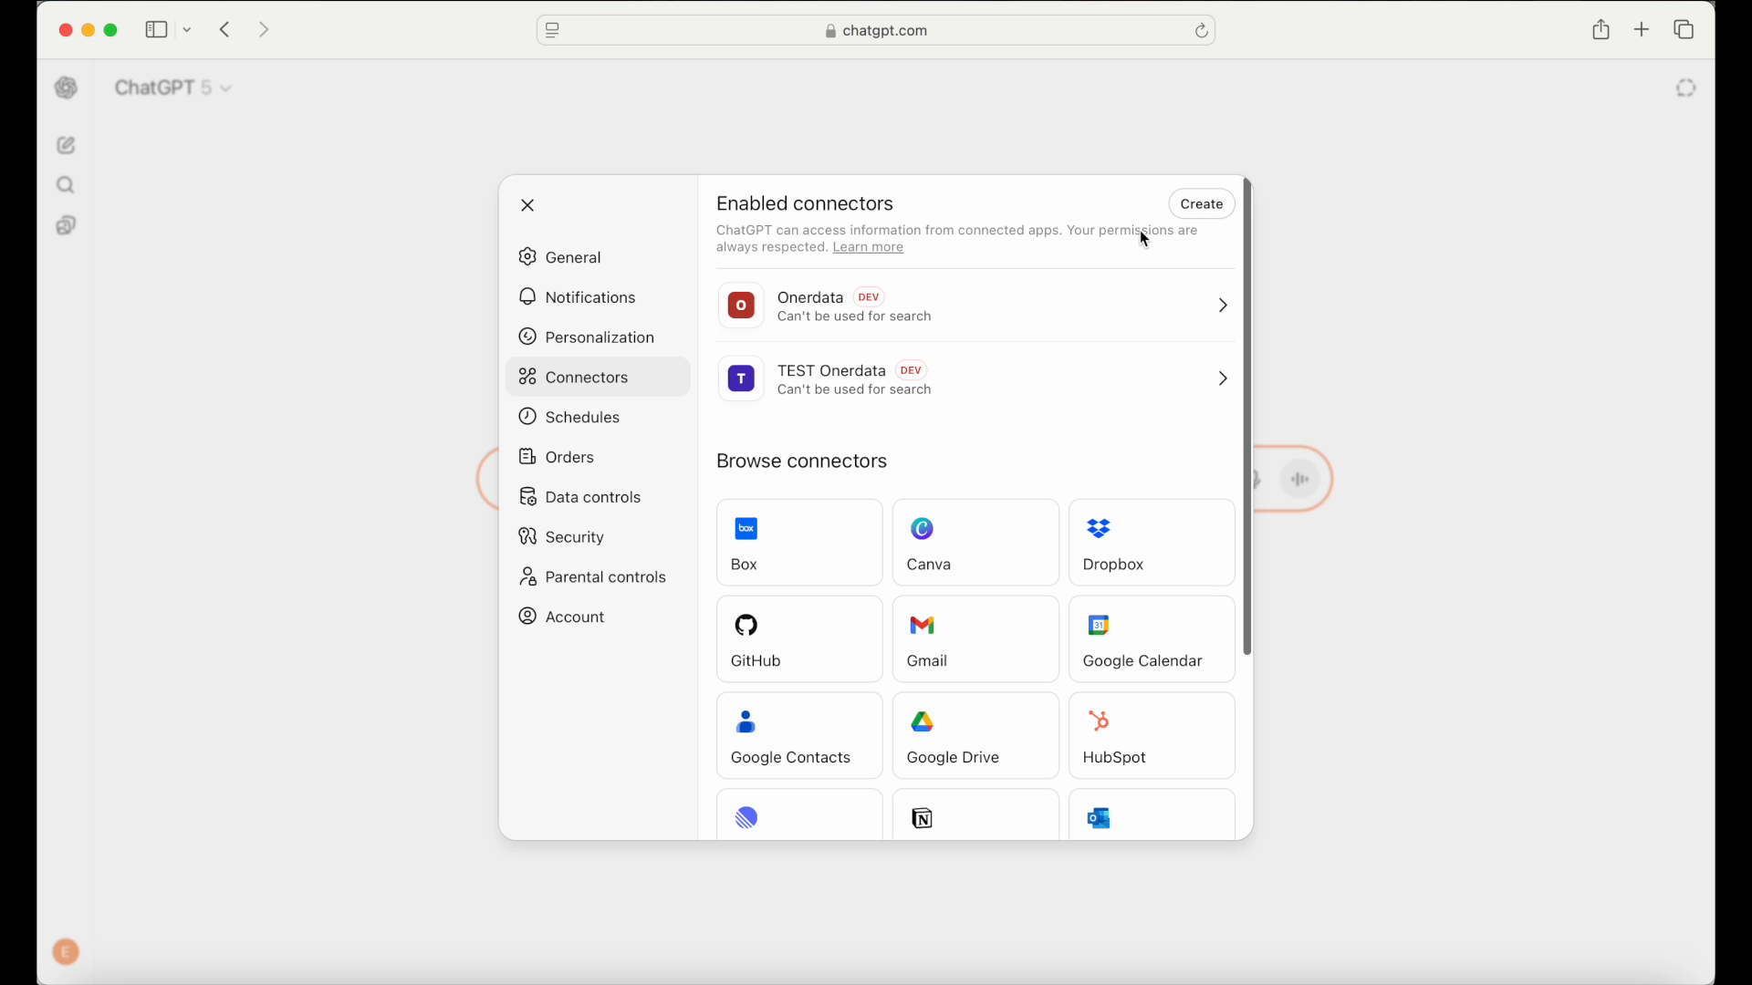Open the profile avatar at bottom left
The image size is (1752, 985).
(65, 951)
